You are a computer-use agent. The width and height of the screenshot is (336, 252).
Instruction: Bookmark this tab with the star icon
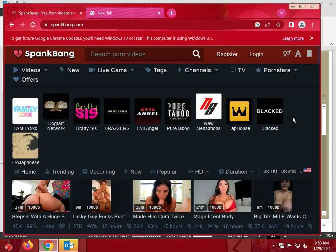coord(278,25)
